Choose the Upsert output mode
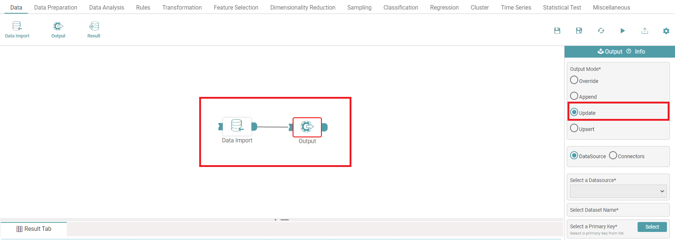The image size is (675, 240). [574, 128]
